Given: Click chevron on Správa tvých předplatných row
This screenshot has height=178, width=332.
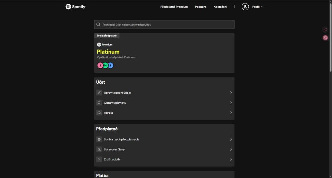Looking at the screenshot, I should pyautogui.click(x=231, y=139).
